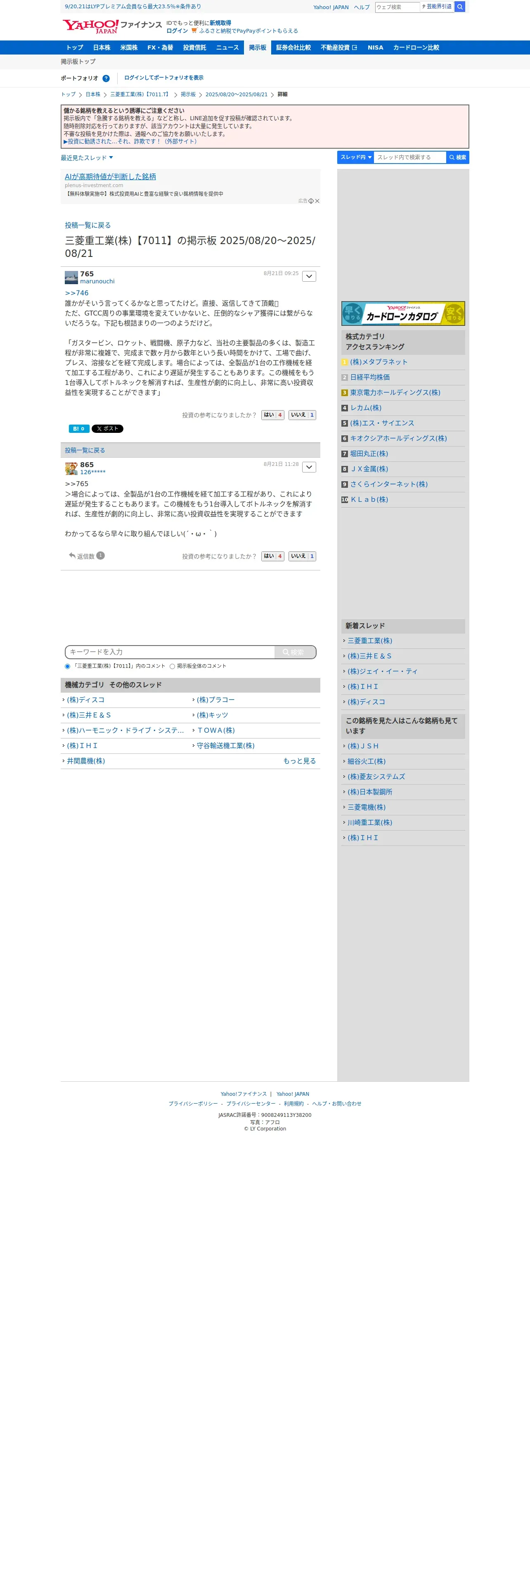Open the ad info icon beside 広告

[x=311, y=201]
